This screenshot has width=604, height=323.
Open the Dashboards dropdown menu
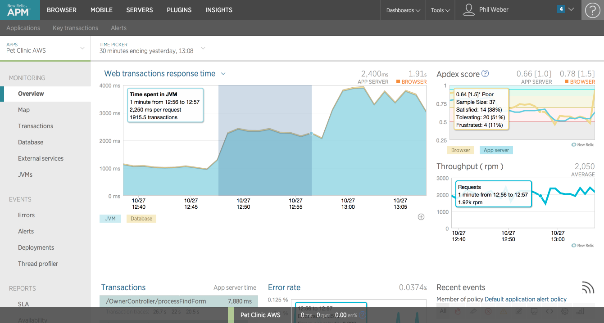403,10
